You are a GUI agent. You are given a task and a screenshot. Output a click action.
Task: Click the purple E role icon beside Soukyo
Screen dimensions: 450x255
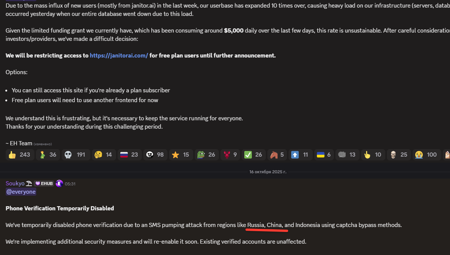(59, 183)
